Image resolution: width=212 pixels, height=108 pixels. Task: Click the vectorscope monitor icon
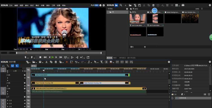[x=127, y=62]
